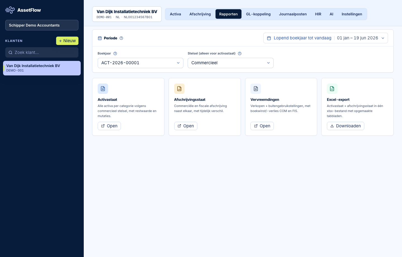The height and width of the screenshot is (257, 402).
Task: Click the Vervreemdingen document icon
Action: tap(256, 89)
